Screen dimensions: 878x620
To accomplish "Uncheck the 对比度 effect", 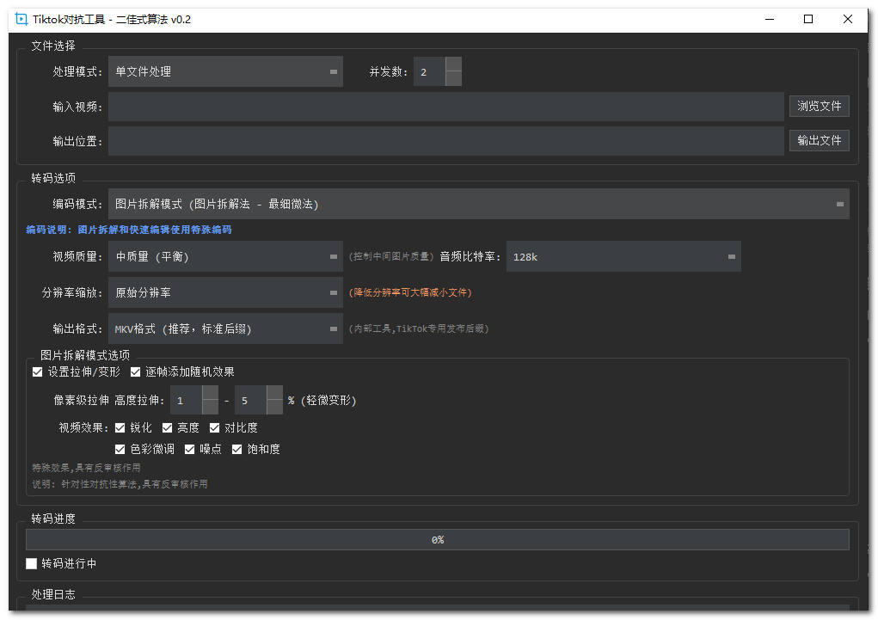I will 214,427.
